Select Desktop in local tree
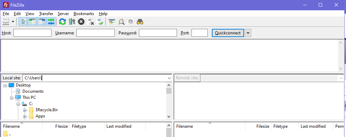This screenshot has height=137, width=346. (x=23, y=85)
